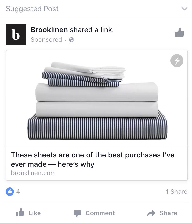Open the Brooklinen page name link
The height and width of the screenshot is (223, 192).
(x=49, y=30)
